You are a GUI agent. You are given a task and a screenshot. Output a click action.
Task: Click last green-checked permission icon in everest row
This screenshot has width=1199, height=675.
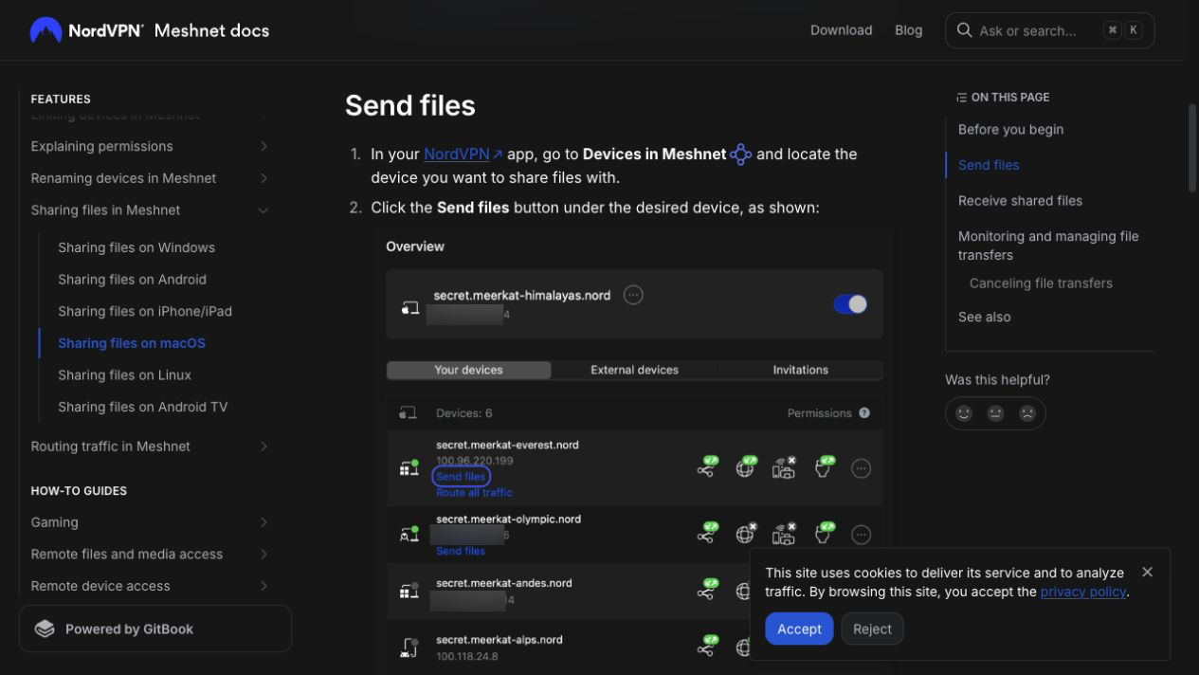[x=825, y=466]
